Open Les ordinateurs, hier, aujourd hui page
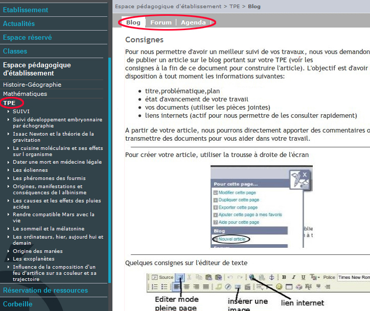 coord(58,240)
